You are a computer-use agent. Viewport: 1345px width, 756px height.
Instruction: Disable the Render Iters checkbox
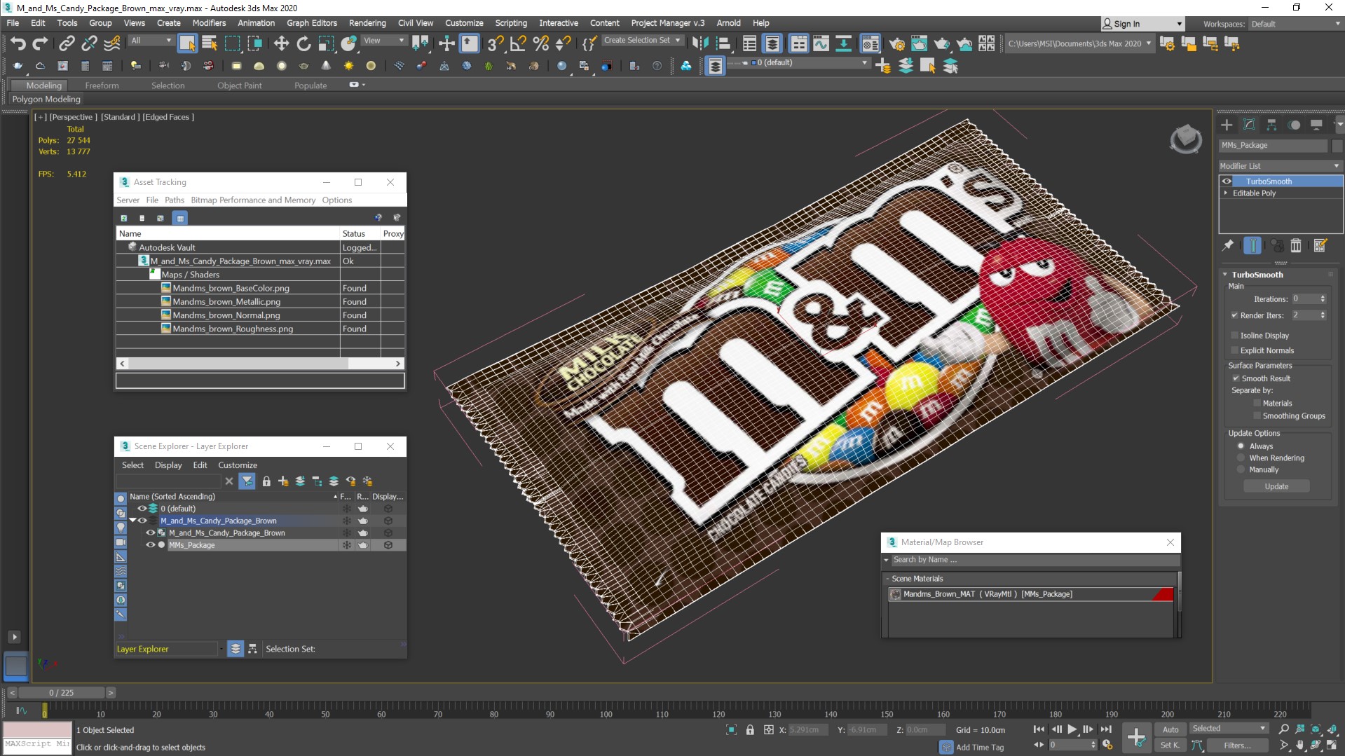[1235, 315]
